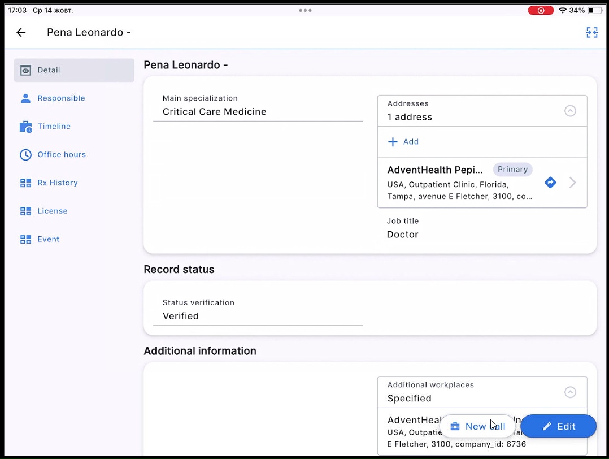Open the Detail section

pos(74,70)
